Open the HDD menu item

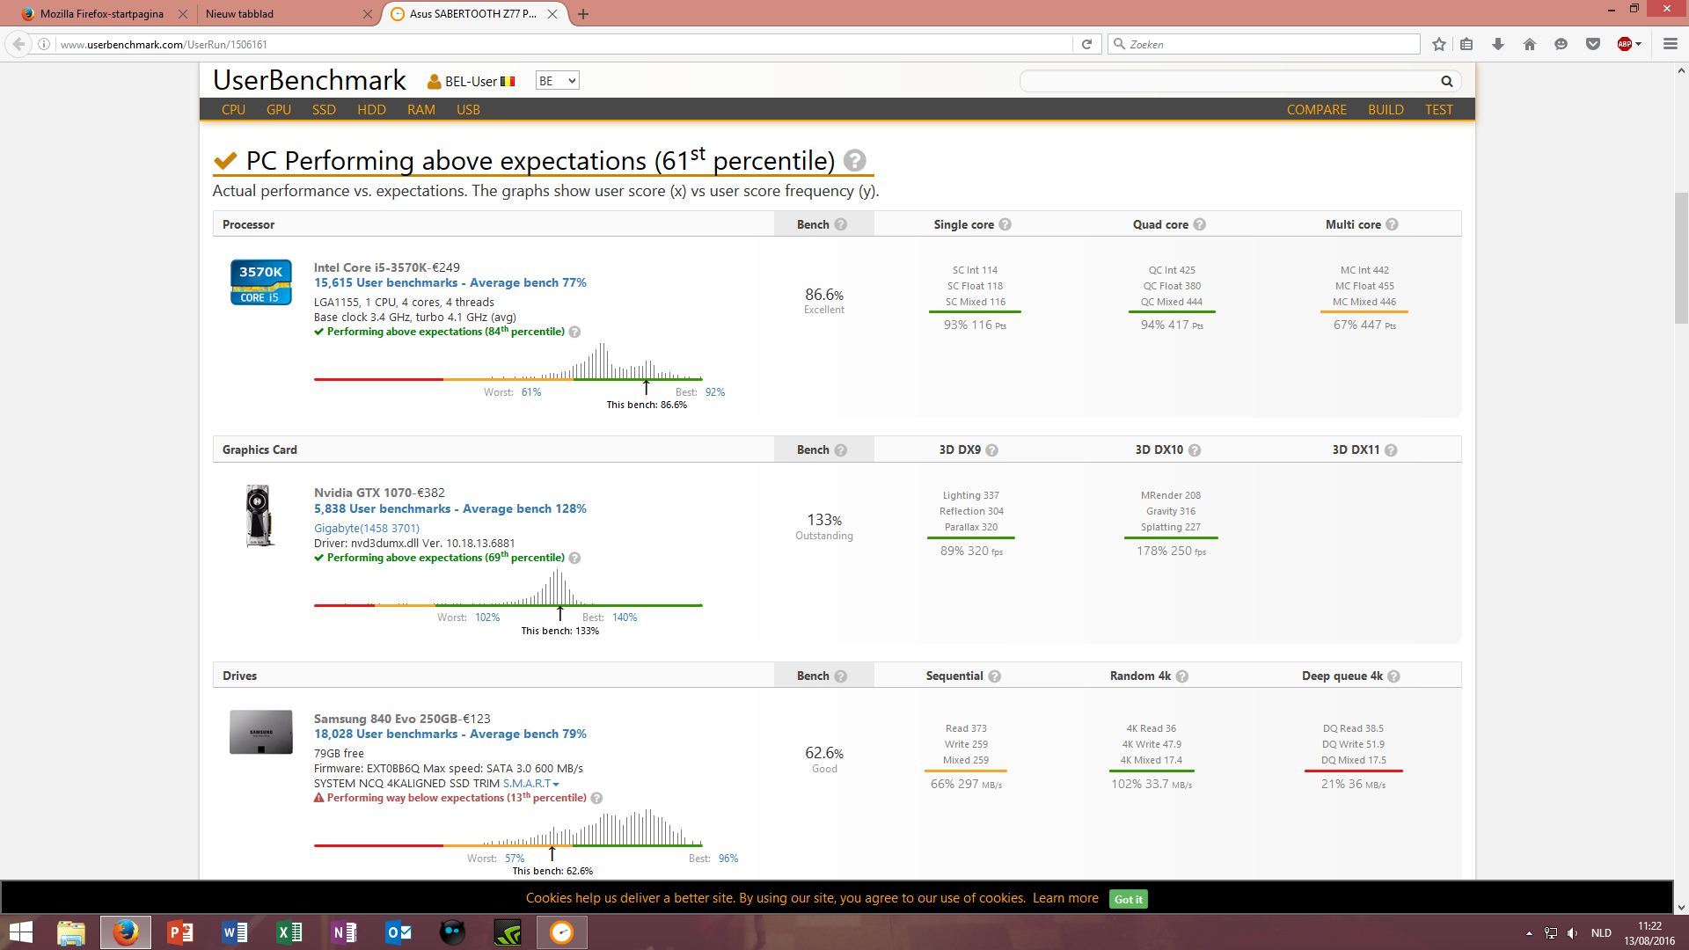click(x=371, y=109)
